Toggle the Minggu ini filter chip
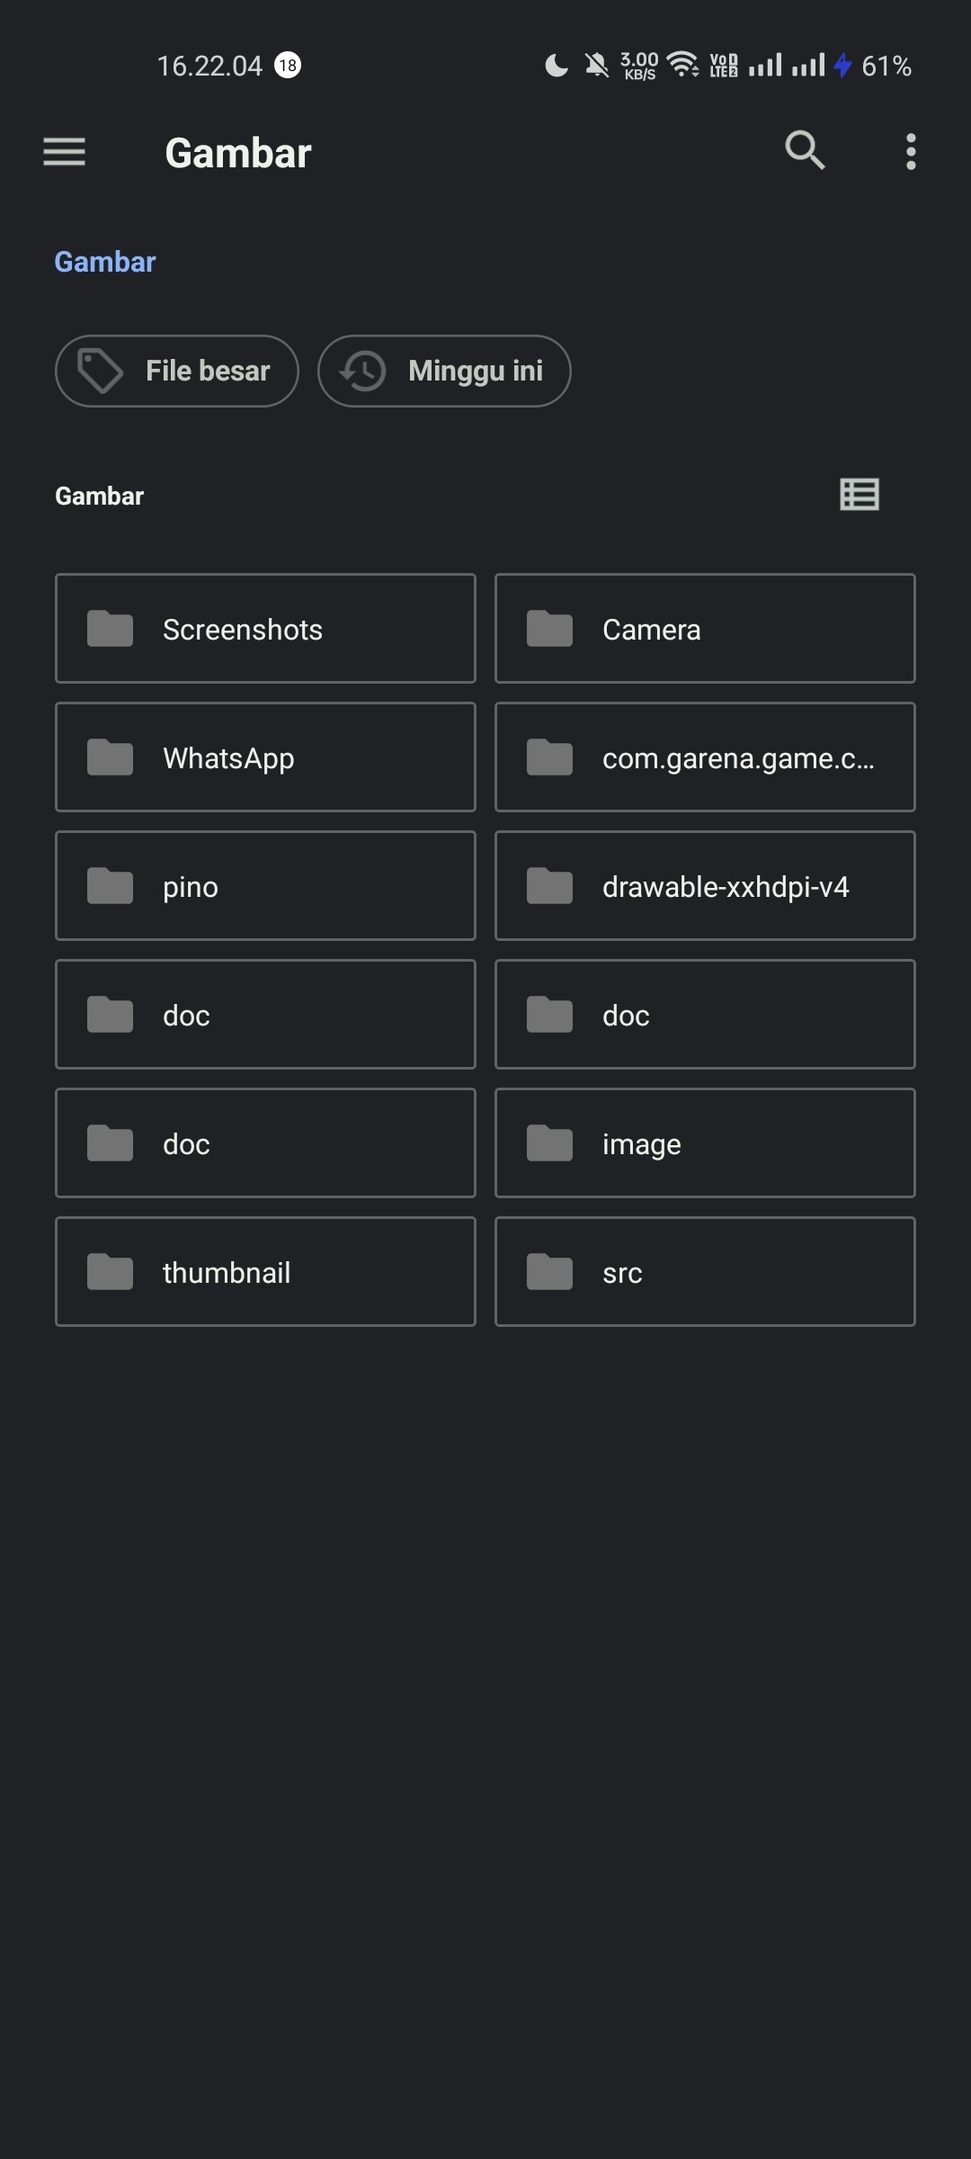Viewport: 971px width, 2159px height. point(444,371)
